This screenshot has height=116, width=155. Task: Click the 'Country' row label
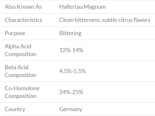click(15, 109)
